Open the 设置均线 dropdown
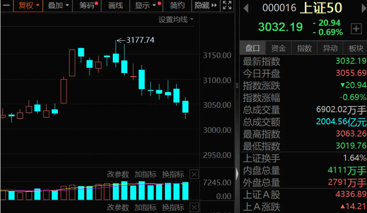The image size is (367, 213). [x=176, y=20]
